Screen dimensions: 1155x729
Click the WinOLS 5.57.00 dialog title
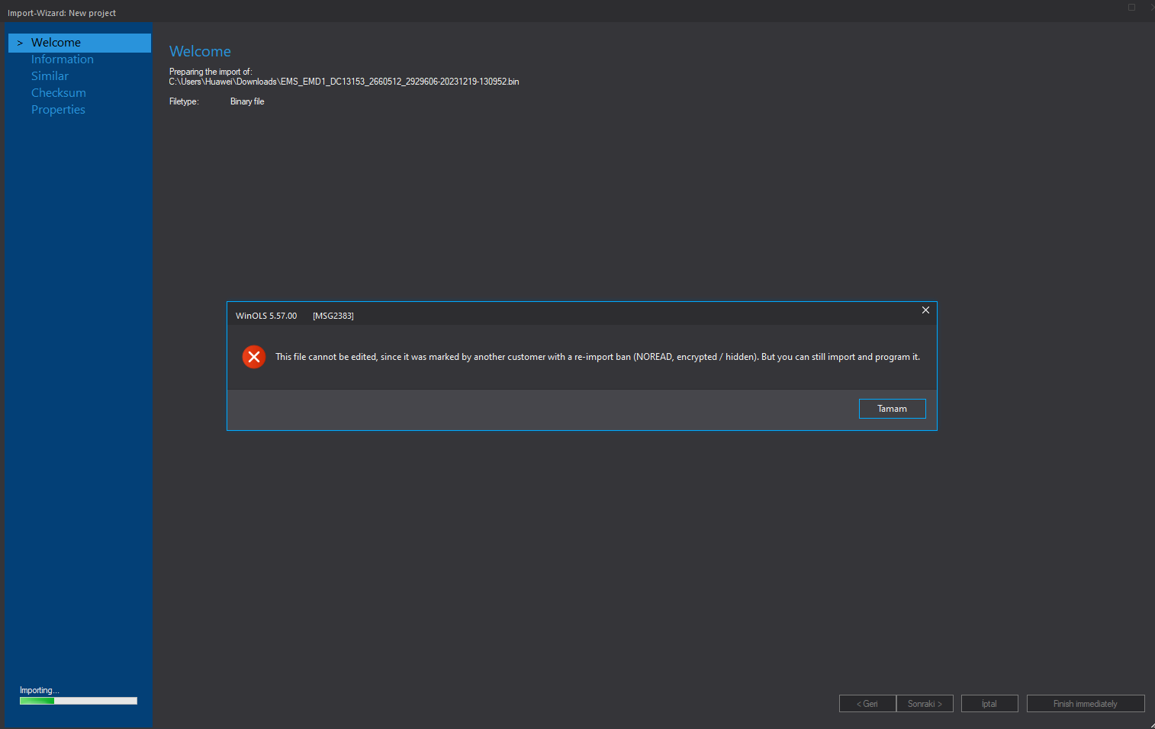click(266, 316)
